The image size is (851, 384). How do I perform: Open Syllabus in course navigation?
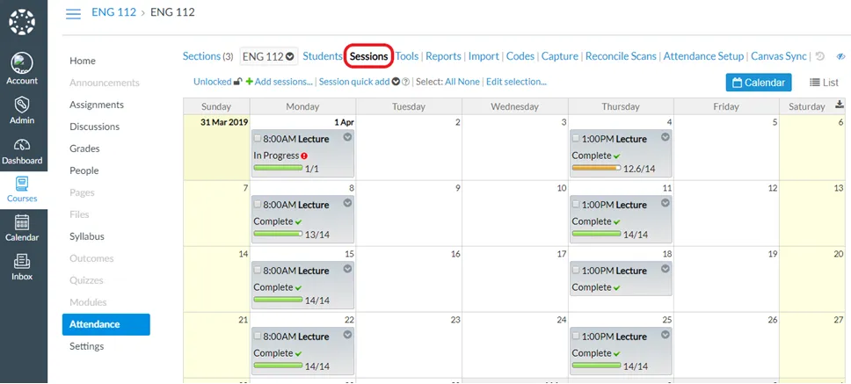tap(87, 236)
